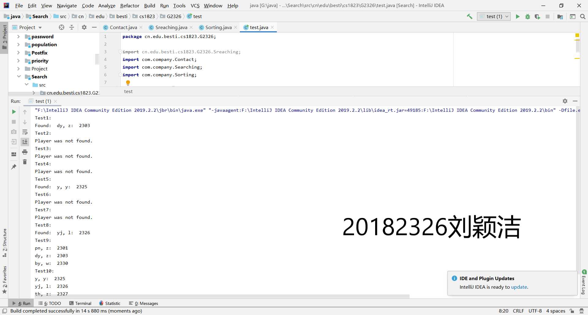588x315 pixels.
Task: Click the inspector icon in status bar
Action: [x=582, y=311]
